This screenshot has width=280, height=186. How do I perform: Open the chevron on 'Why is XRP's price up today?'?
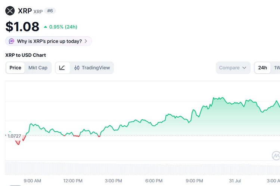[86, 41]
